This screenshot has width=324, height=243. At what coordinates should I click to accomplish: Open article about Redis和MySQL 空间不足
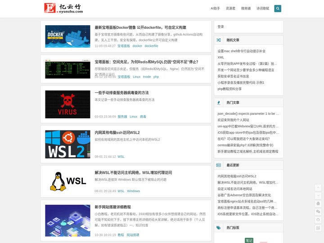click(x=147, y=62)
